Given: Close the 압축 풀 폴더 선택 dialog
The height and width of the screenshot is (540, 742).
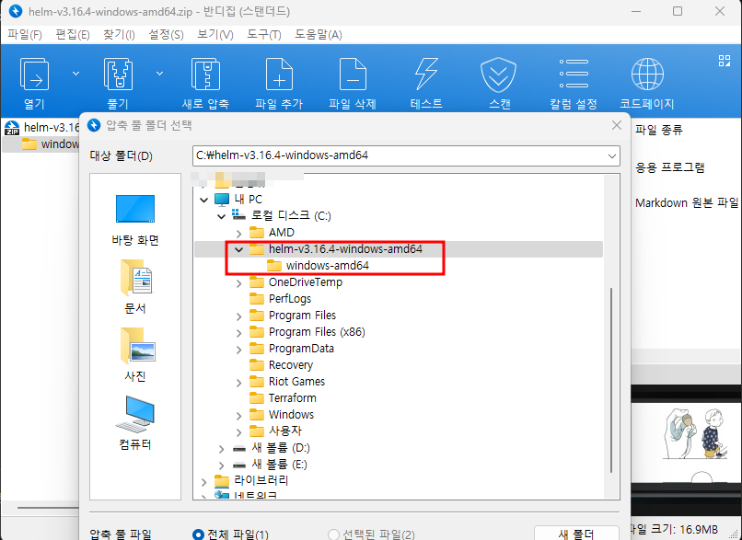Looking at the screenshot, I should (x=616, y=125).
